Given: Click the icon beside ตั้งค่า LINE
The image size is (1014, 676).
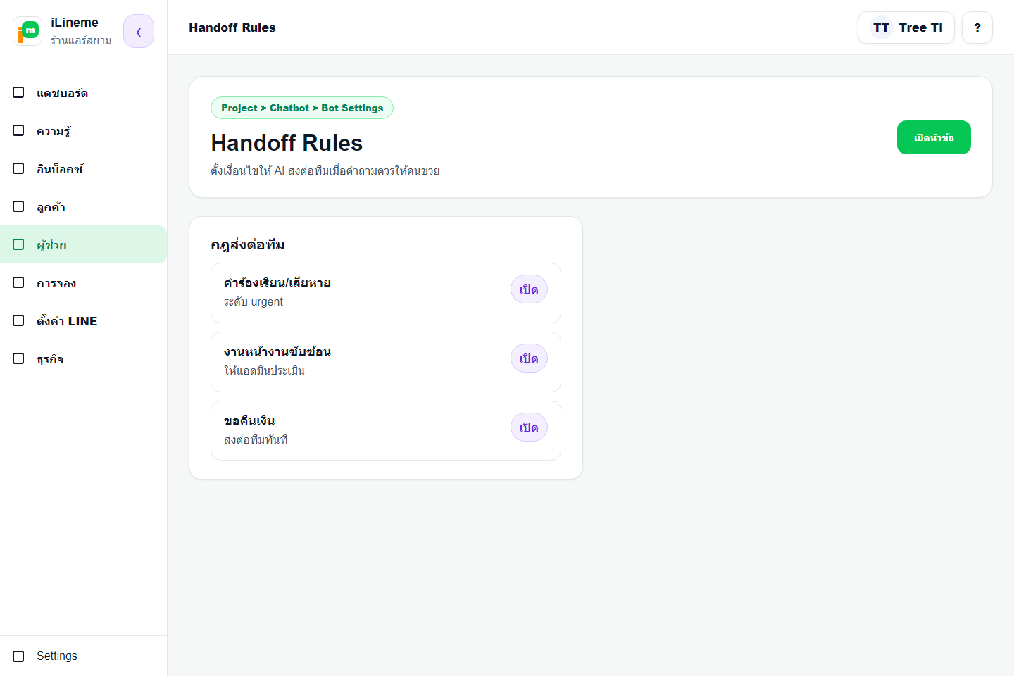Looking at the screenshot, I should 18,320.
